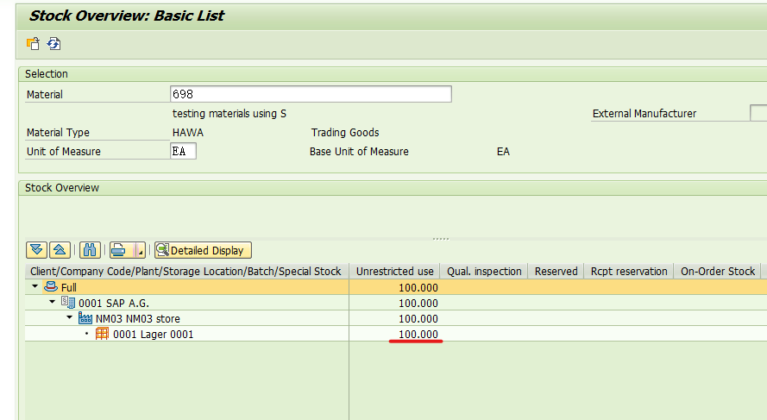Click the testing materials using S description
Viewport: 767px width, 420px height.
pos(229,114)
